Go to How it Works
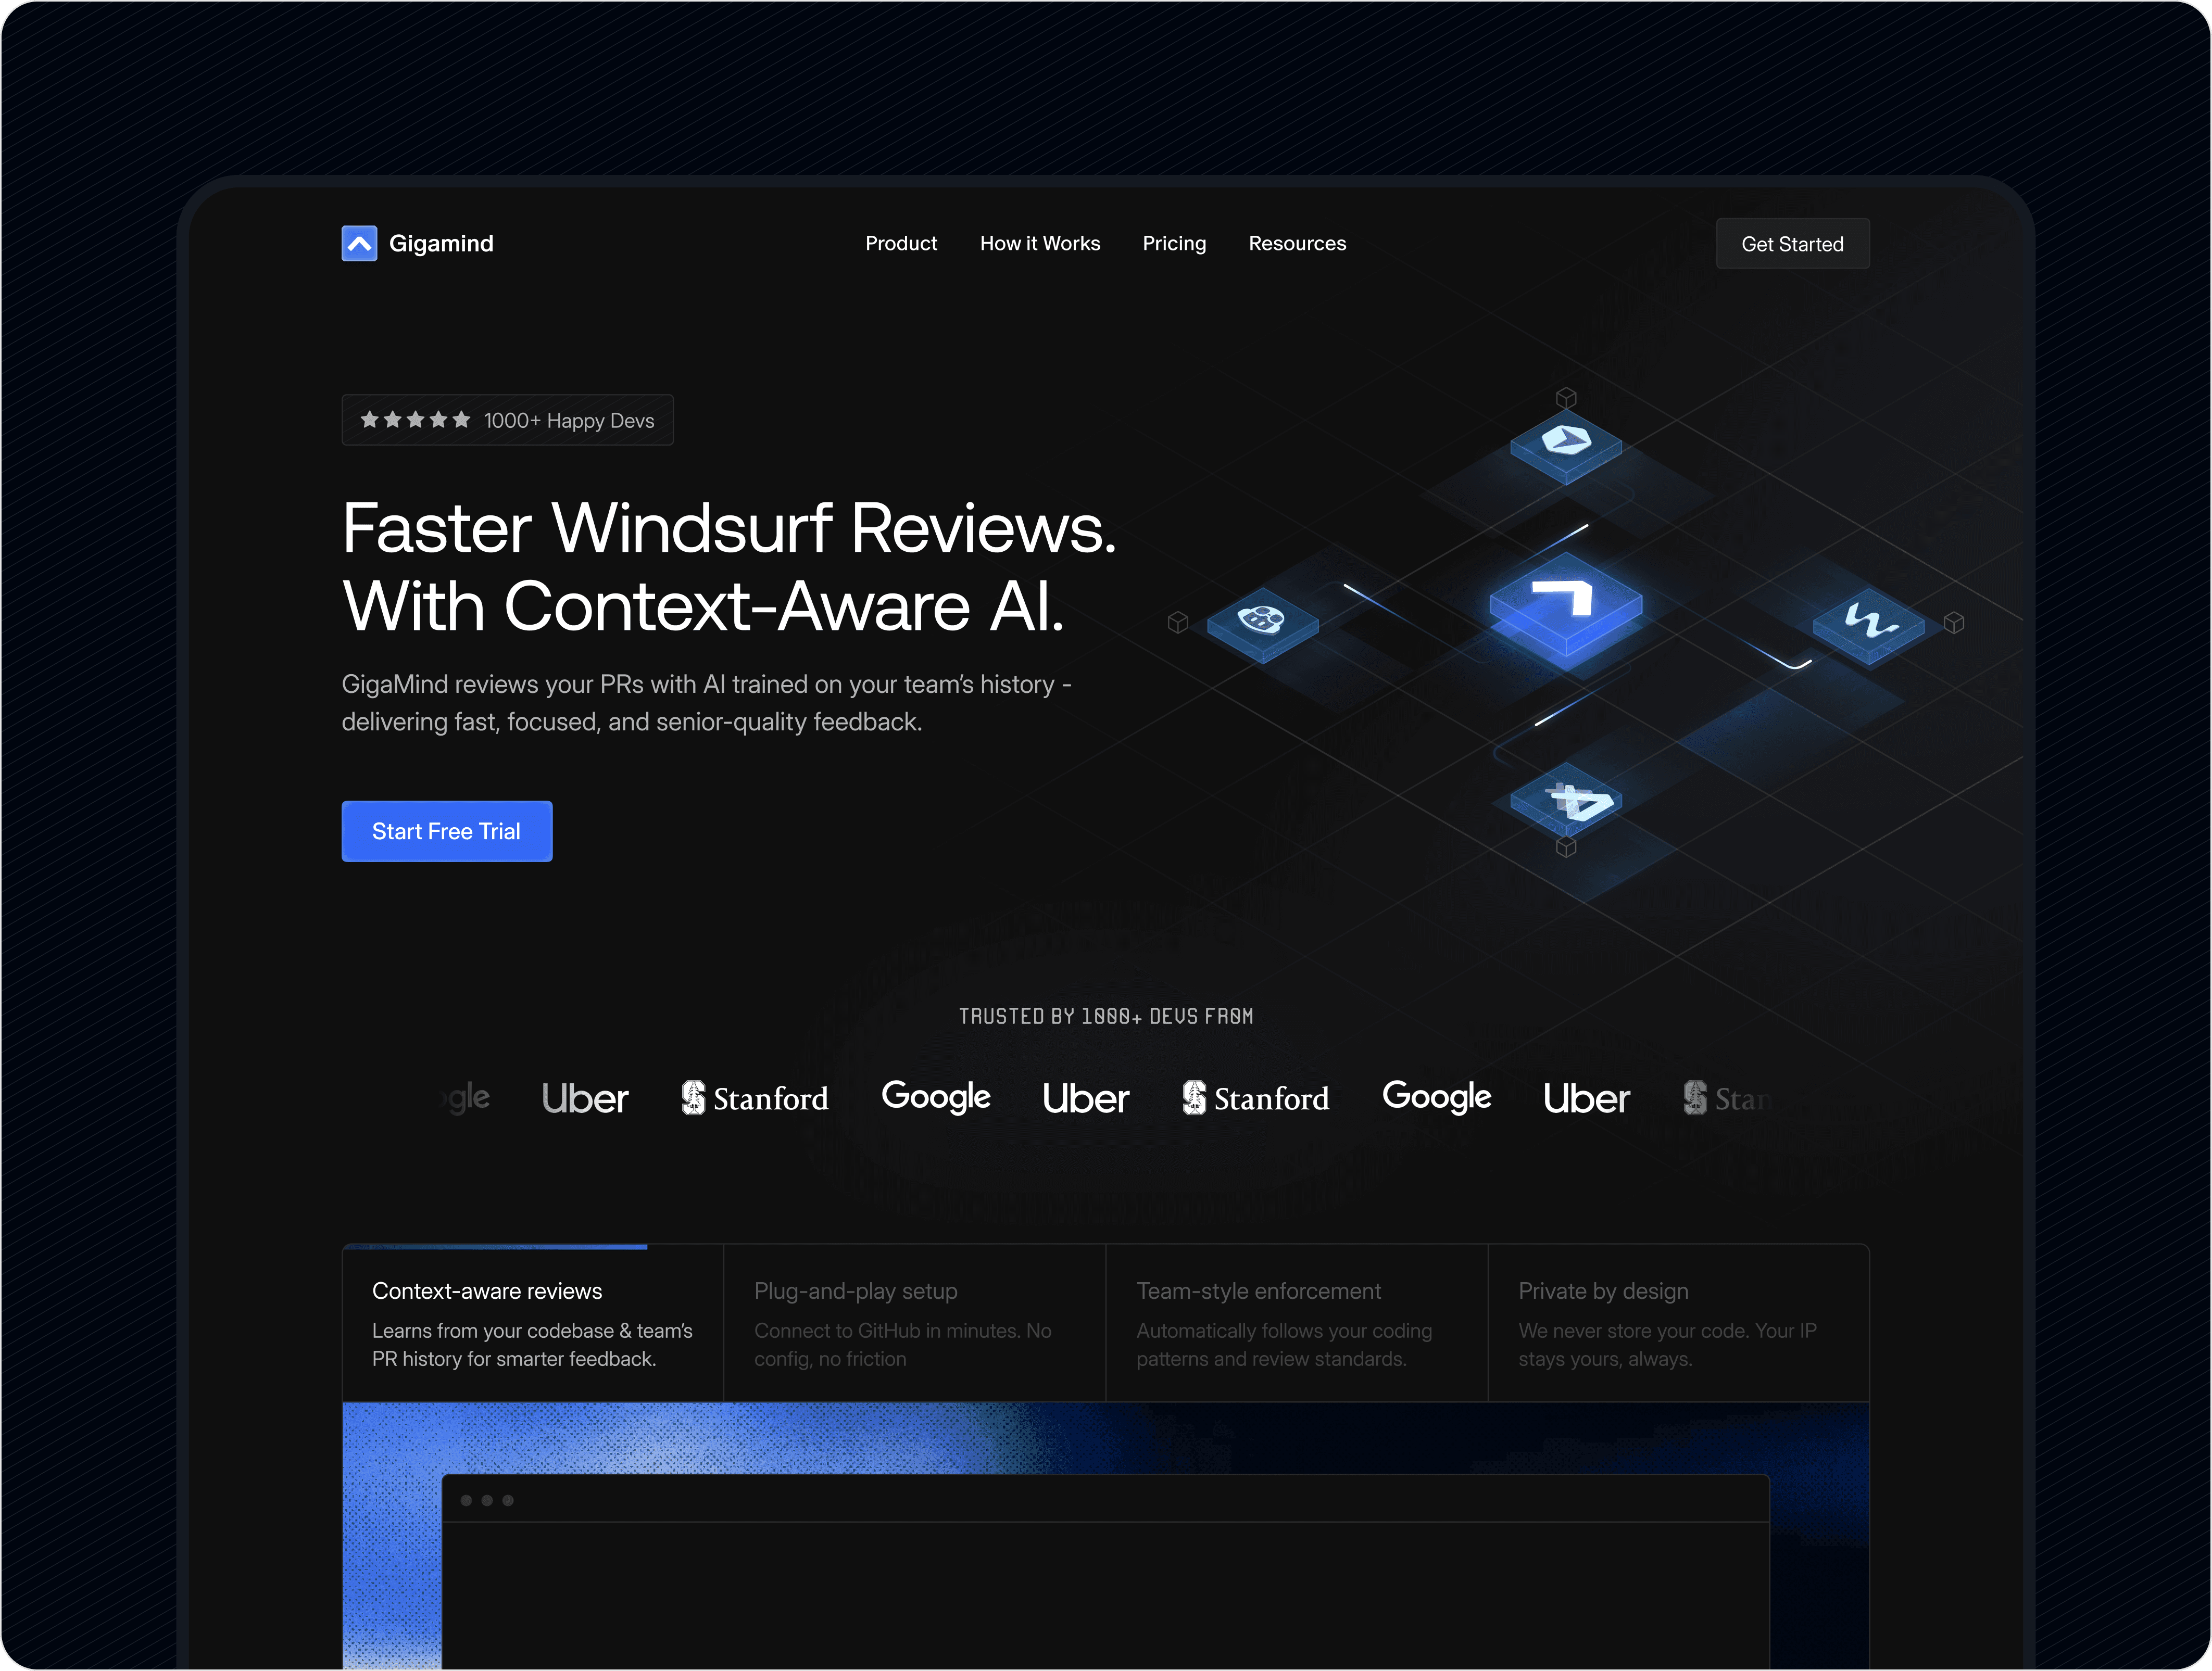Screen dimensions: 2212x1671 (1039, 243)
